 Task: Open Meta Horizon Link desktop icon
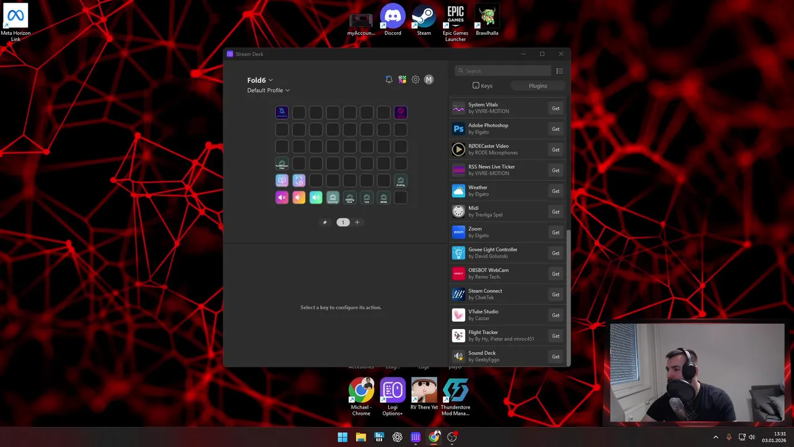16,24
